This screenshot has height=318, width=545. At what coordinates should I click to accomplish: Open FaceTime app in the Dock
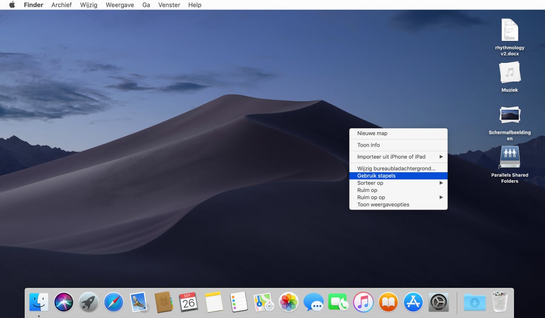pyautogui.click(x=338, y=302)
